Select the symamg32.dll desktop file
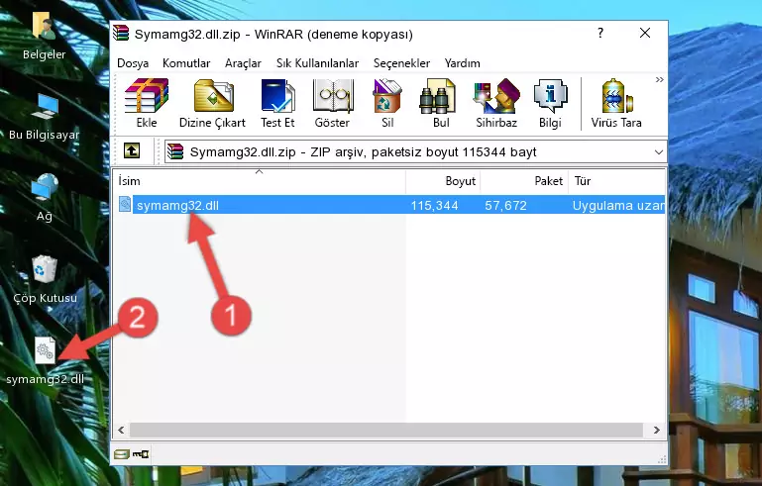The height and width of the screenshot is (486, 762). tap(46, 361)
